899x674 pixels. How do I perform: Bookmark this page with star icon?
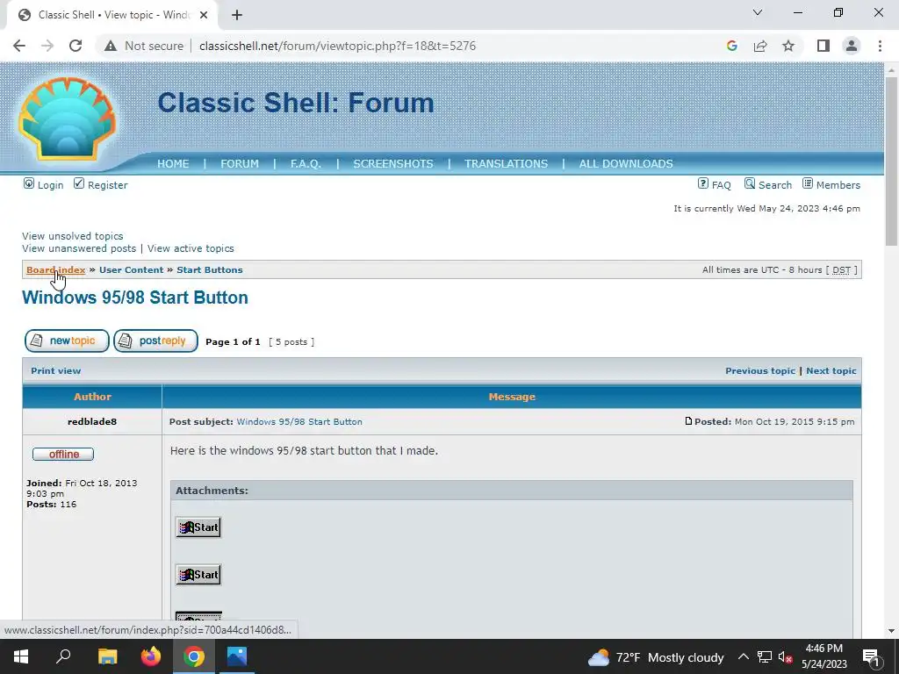point(788,46)
